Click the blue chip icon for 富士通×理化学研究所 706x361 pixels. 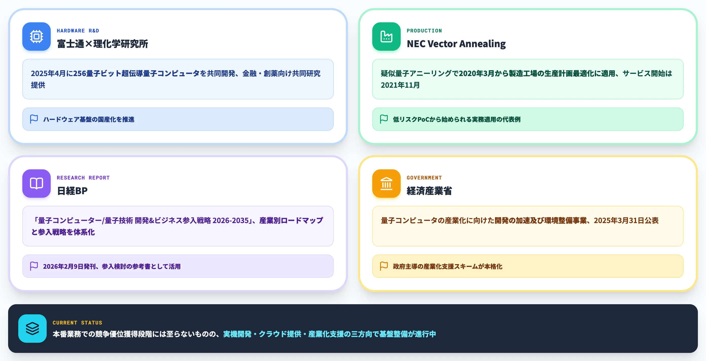tap(37, 37)
